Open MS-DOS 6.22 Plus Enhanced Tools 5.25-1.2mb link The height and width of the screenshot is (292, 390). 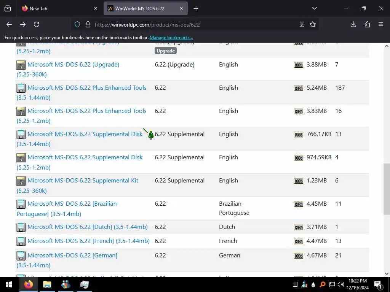(x=87, y=111)
